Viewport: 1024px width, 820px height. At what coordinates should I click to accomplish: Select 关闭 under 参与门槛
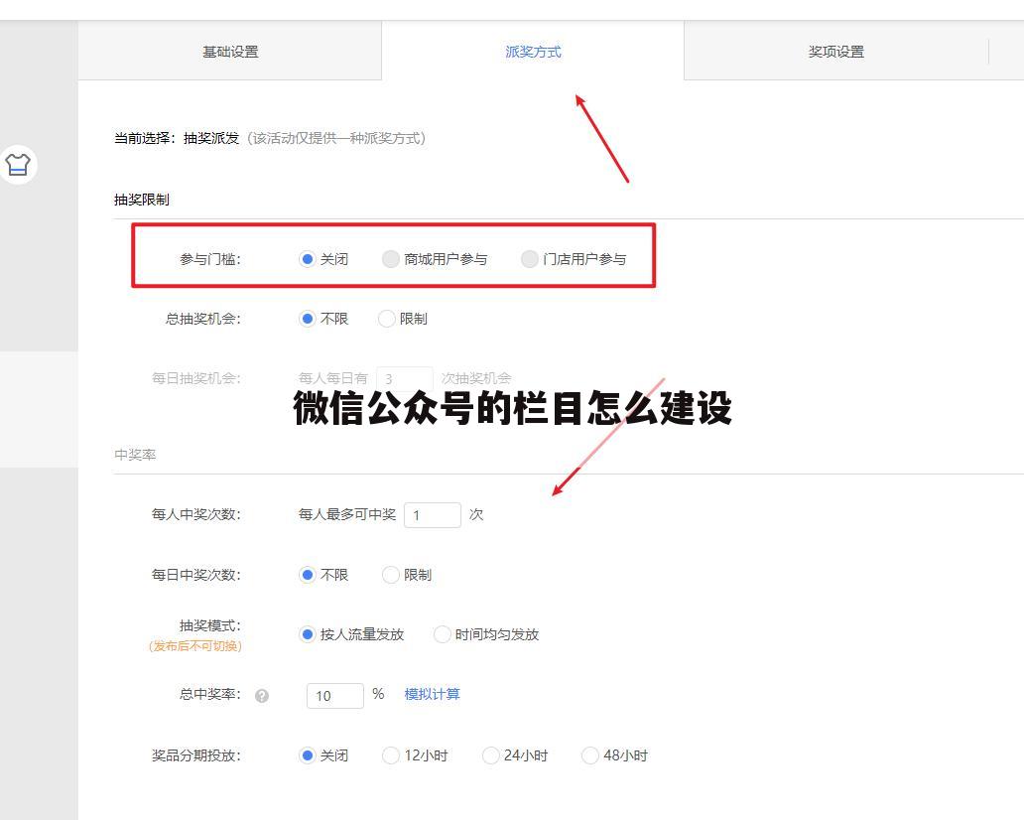click(x=309, y=257)
